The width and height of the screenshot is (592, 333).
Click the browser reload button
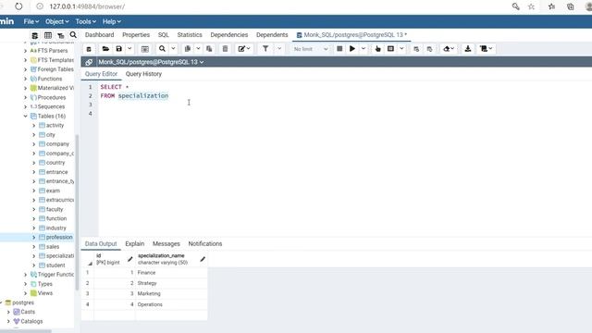click(18, 6)
